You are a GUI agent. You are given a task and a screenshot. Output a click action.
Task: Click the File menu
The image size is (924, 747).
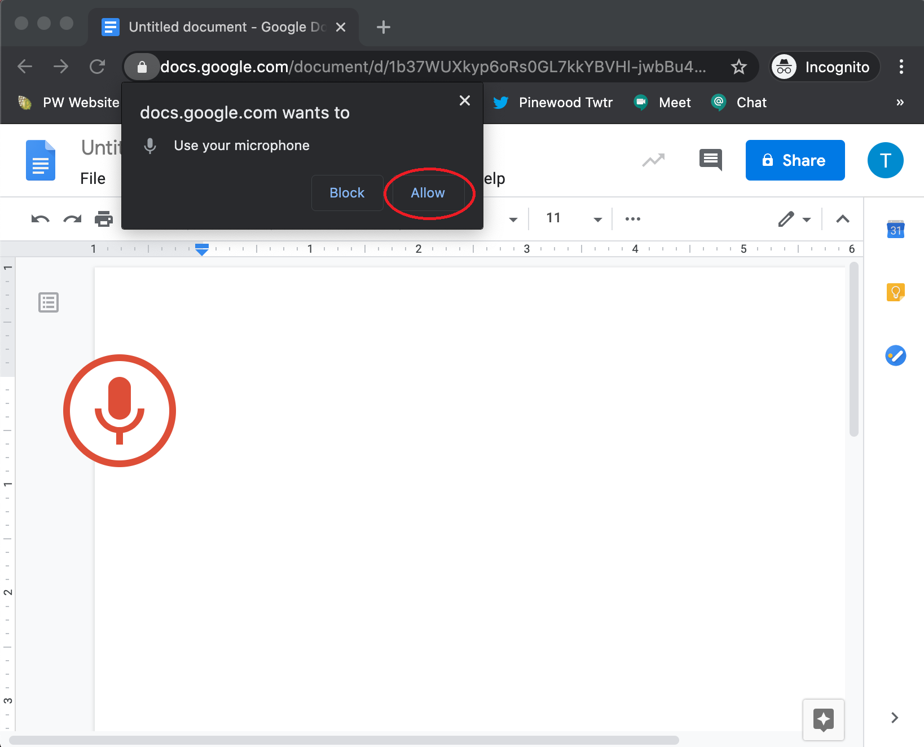click(x=94, y=178)
